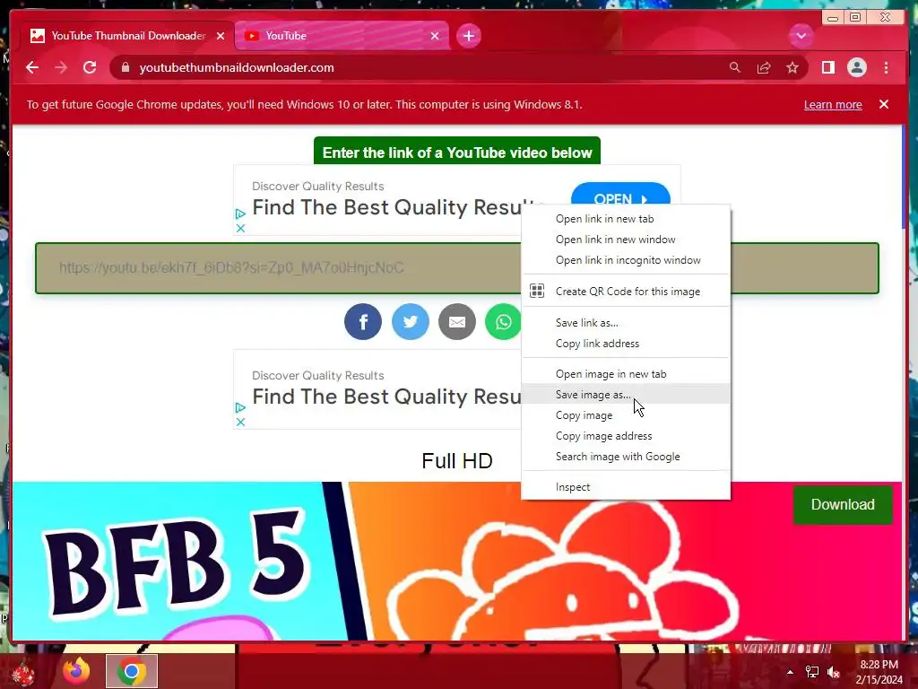
Task: Click the Enter the link heading banner
Action: pos(457,152)
